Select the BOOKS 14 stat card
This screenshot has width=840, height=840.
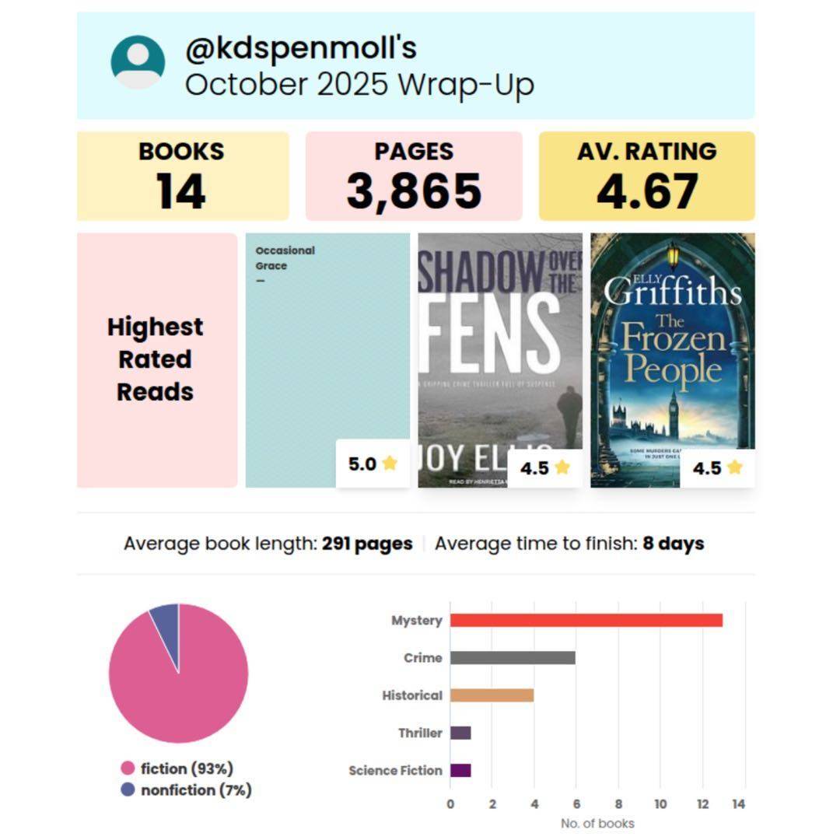182,176
